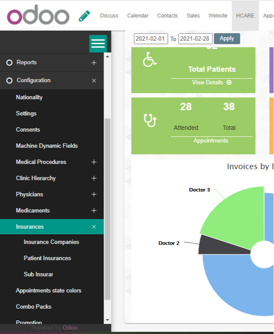The image size is (274, 334).
Task: Collapse the Insurances submenu
Action: point(94,227)
